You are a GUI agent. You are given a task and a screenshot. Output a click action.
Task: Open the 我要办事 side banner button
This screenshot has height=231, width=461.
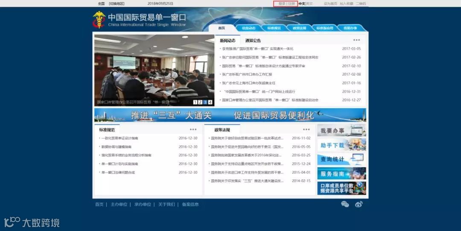tap(341, 130)
